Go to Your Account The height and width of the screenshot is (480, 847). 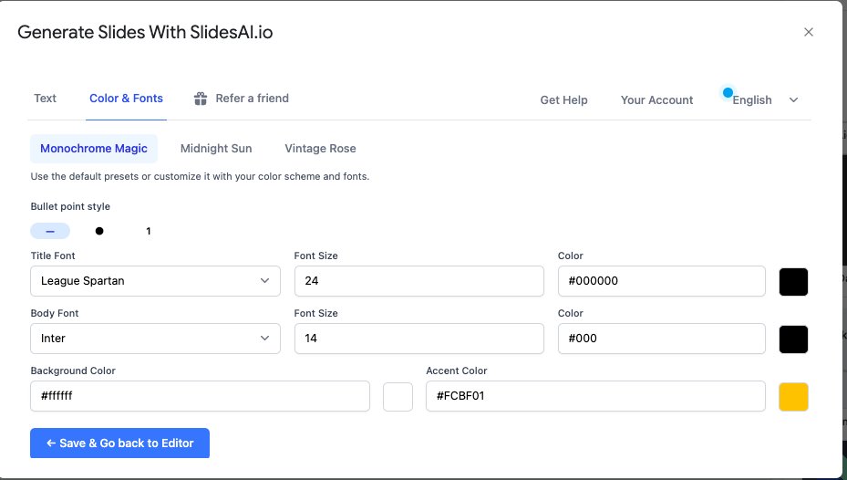(656, 100)
